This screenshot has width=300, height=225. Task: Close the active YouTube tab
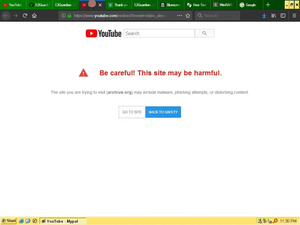[100, 5]
